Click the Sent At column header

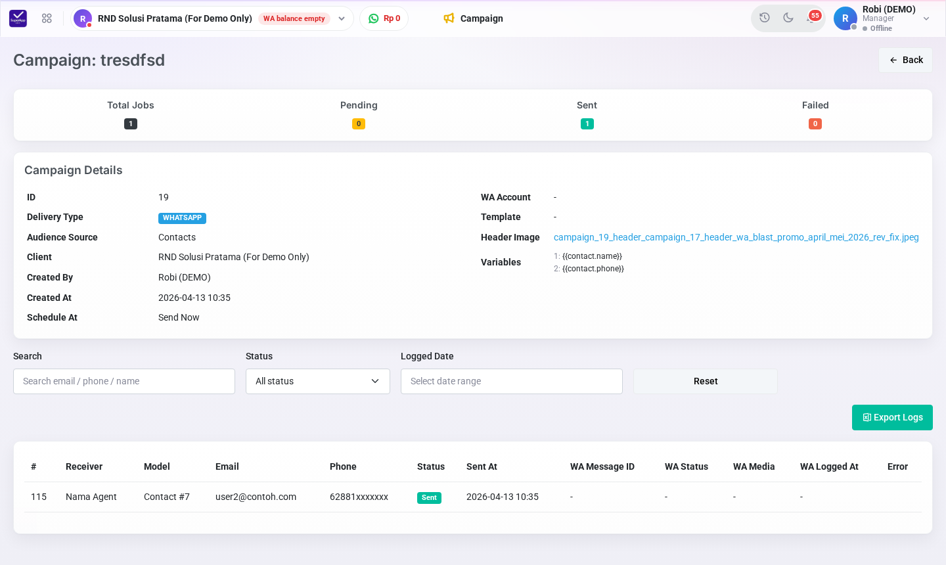click(482, 466)
